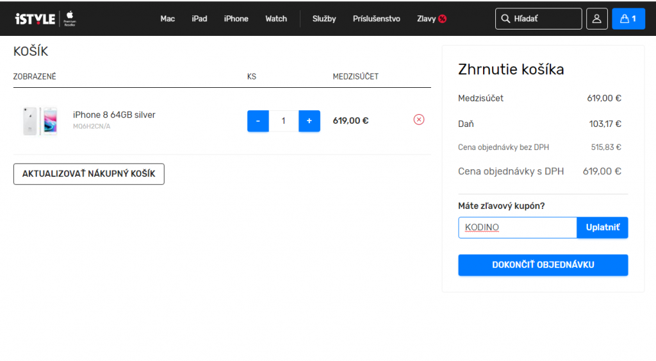Click Aktualizovať nákupný košík button
The height and width of the screenshot is (361, 656).
[88, 174]
